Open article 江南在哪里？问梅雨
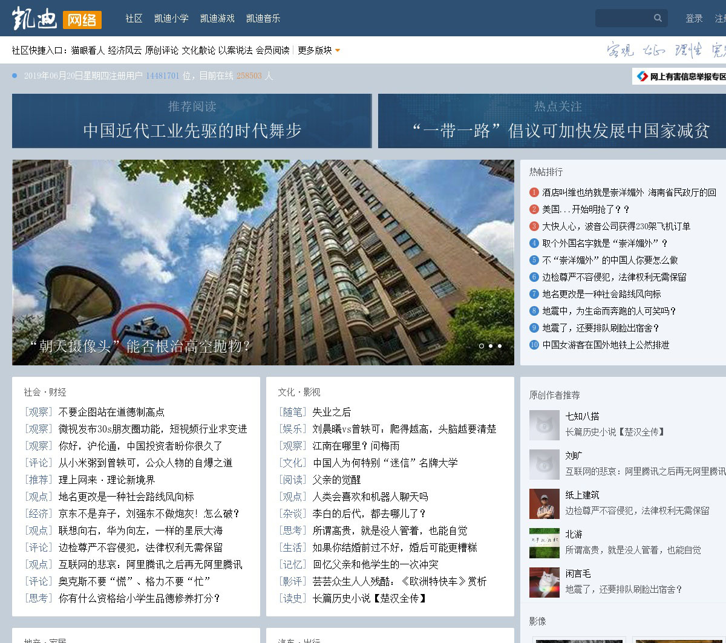This screenshot has height=643, width=726. [356, 446]
